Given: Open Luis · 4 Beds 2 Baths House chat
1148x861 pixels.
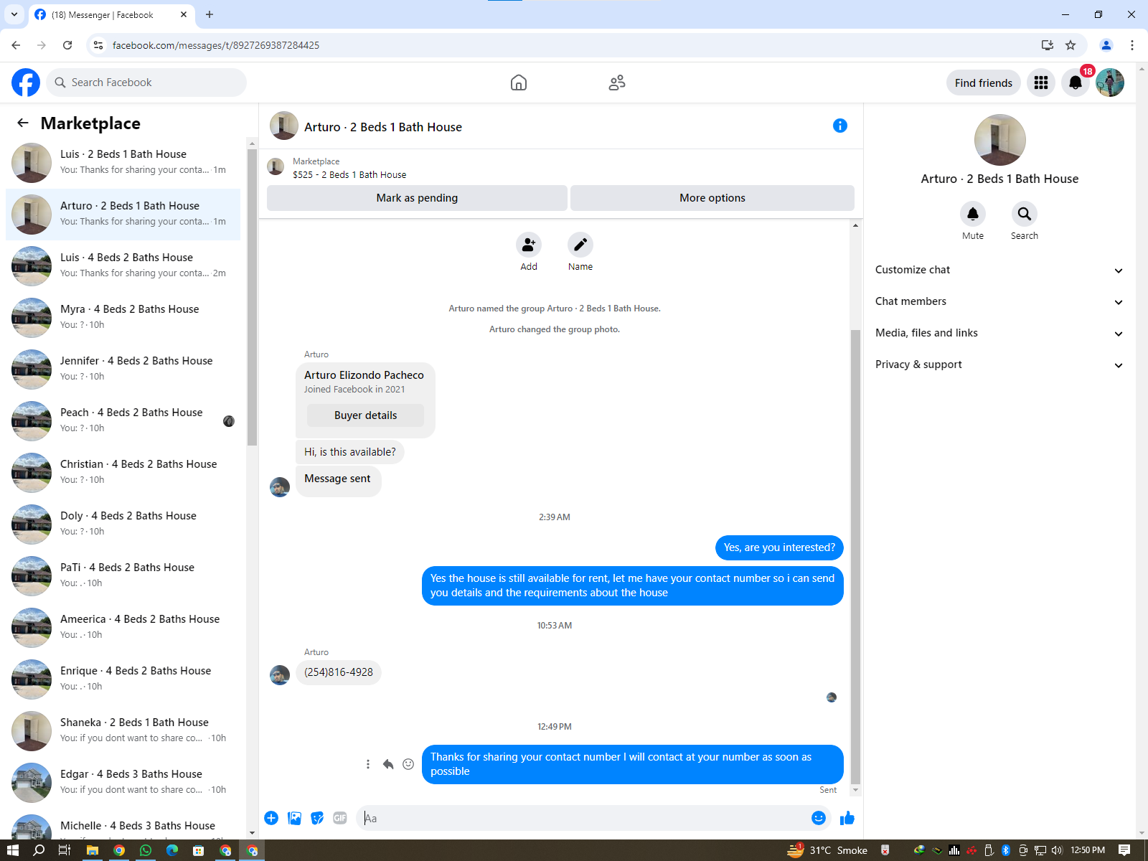Looking at the screenshot, I should [x=123, y=266].
